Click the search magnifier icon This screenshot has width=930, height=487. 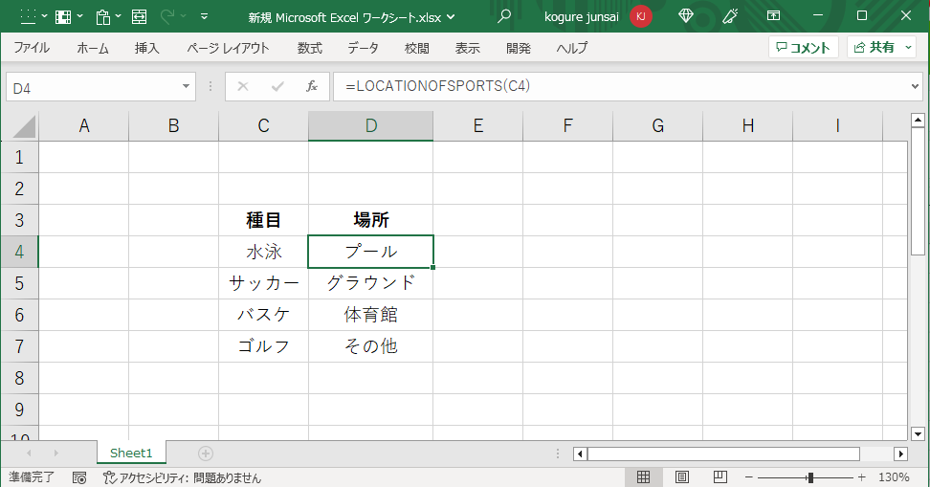point(504,16)
